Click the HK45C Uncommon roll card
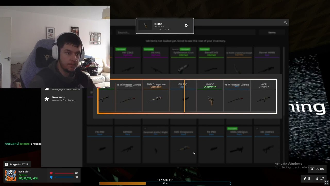This screenshot has height=186, width=330. pos(210,97)
